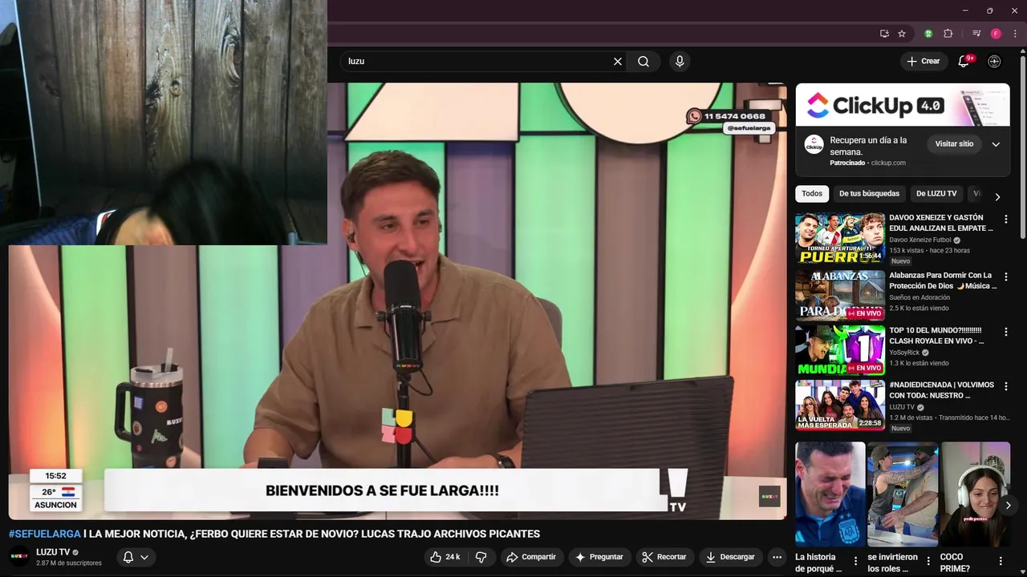
Task: Open se invirtieron los roles short
Action: point(903,494)
